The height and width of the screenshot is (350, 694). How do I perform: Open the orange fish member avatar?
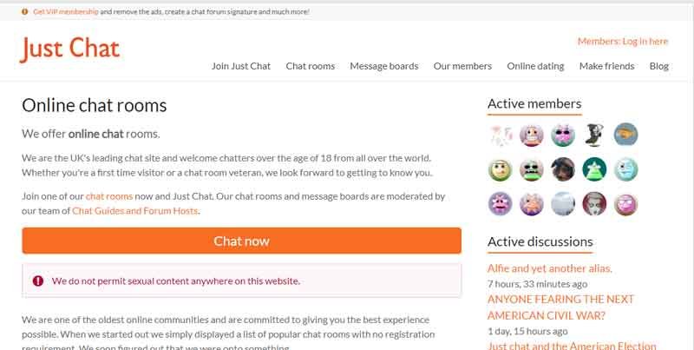pos(625,135)
